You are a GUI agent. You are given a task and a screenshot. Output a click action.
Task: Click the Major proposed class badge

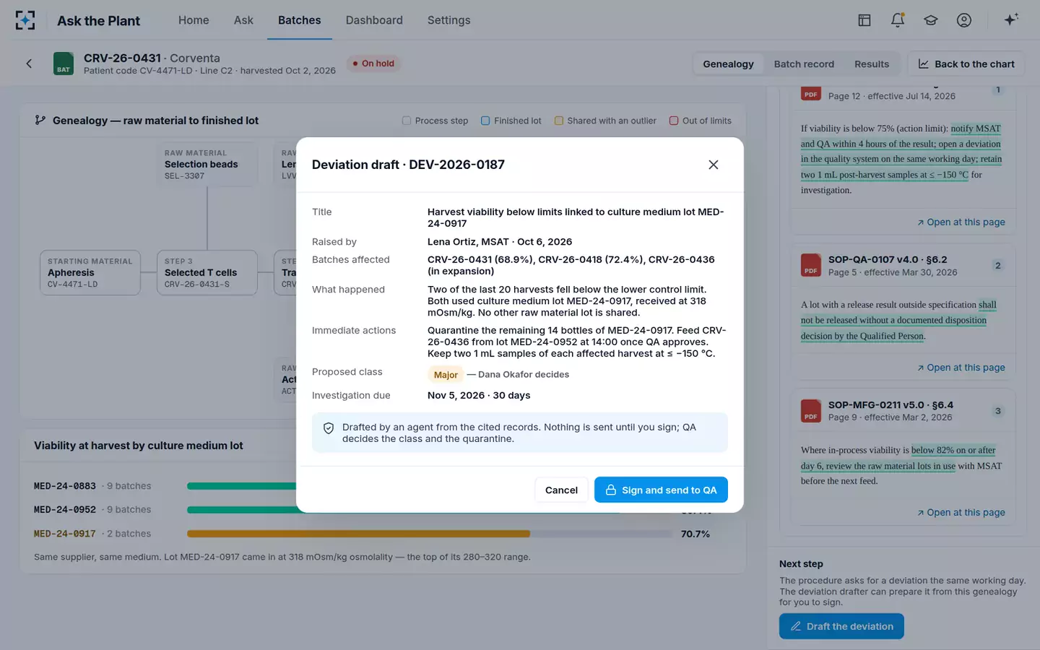tap(446, 374)
